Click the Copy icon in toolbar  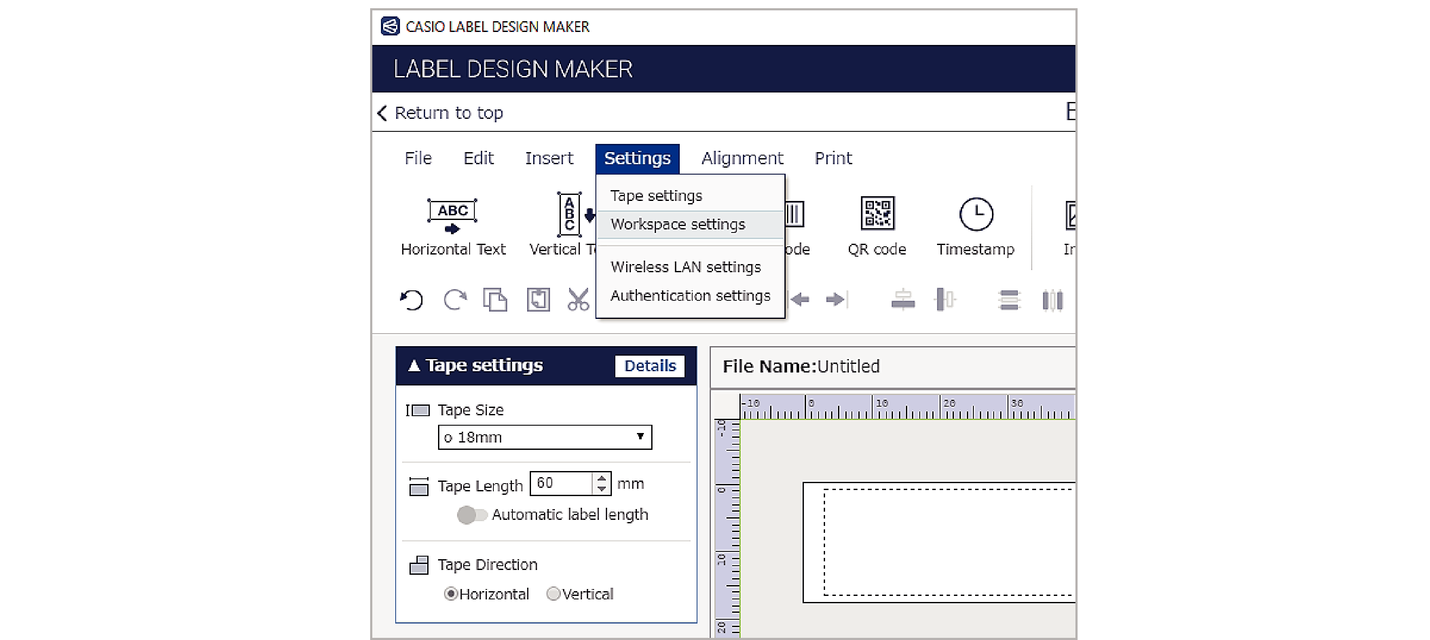pos(495,300)
